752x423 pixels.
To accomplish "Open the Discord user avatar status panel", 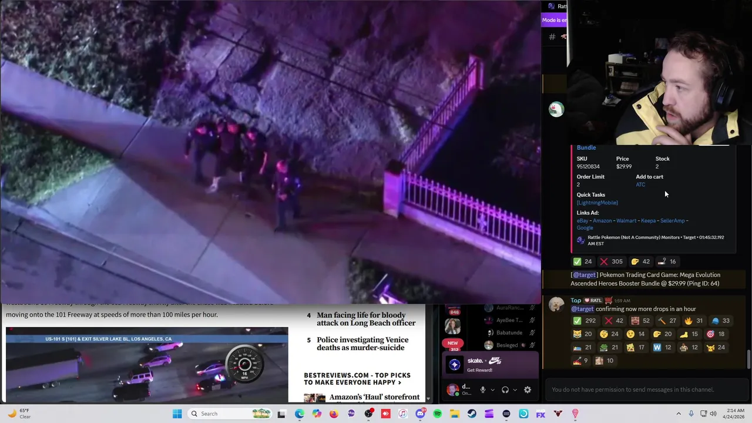I will pos(452,390).
